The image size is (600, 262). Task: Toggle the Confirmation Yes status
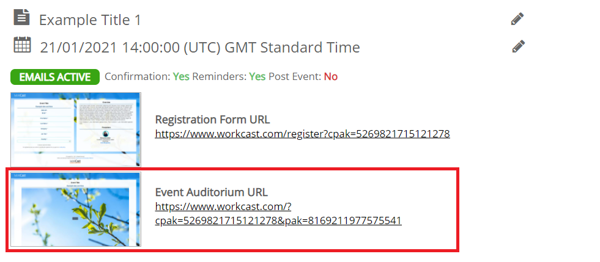click(181, 77)
